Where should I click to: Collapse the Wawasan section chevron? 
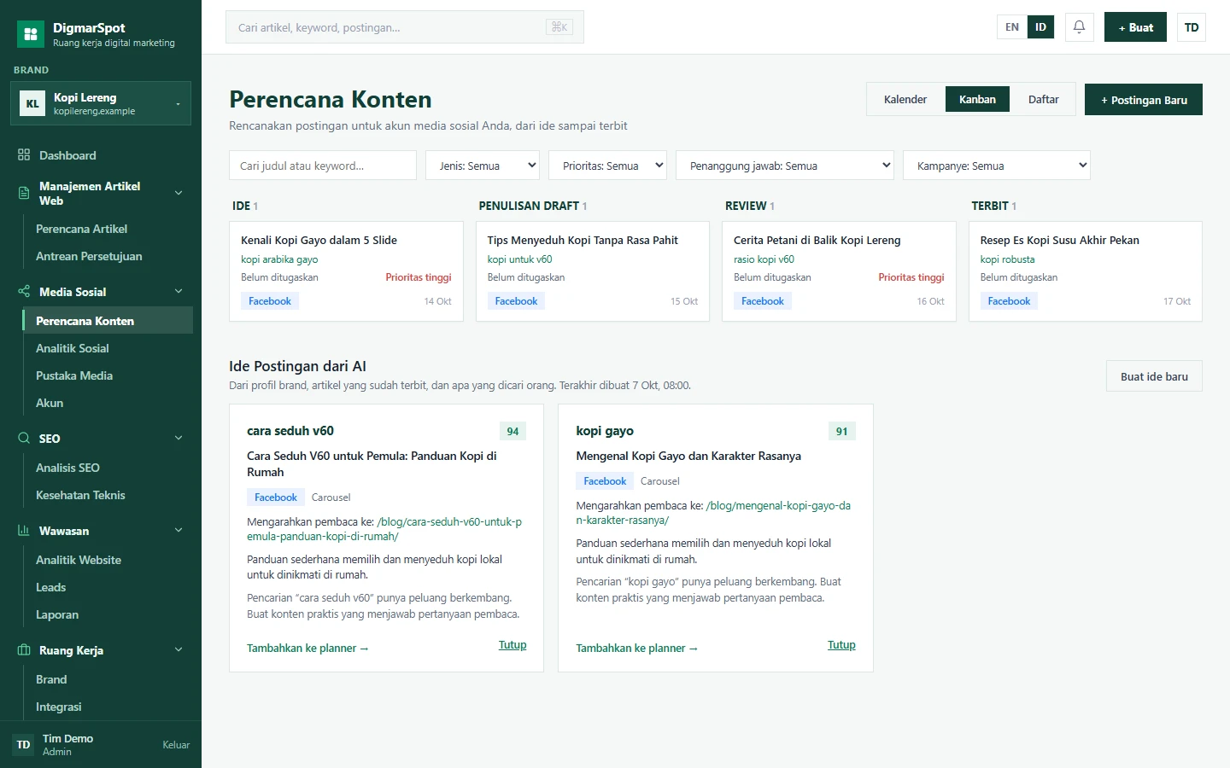click(x=179, y=531)
